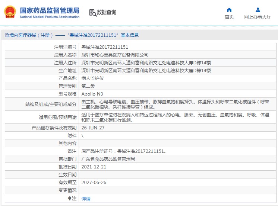Click the 生产地址 label

(67, 70)
